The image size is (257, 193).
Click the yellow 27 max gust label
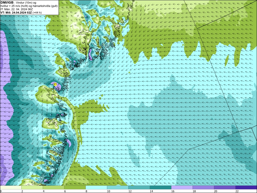coord(55,84)
